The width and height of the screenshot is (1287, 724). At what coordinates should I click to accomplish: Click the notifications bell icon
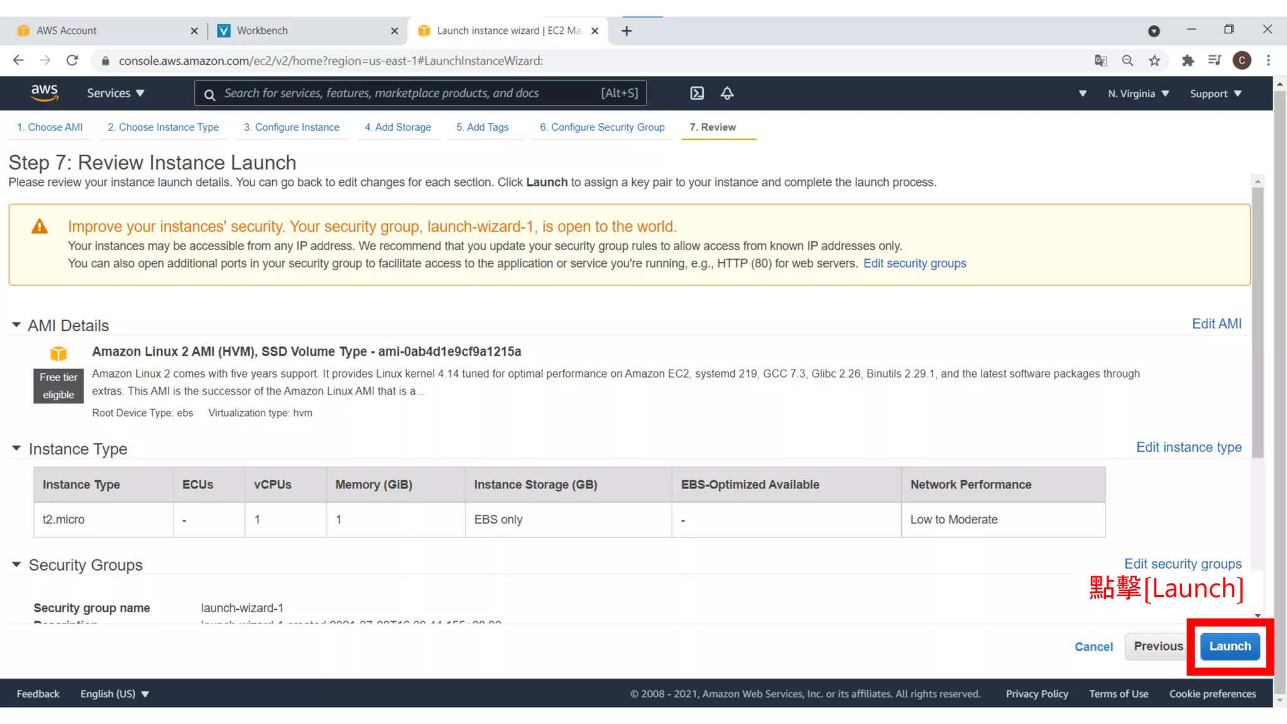pos(727,94)
